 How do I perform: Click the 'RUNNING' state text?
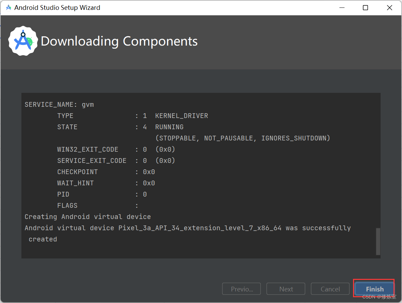[169, 127]
